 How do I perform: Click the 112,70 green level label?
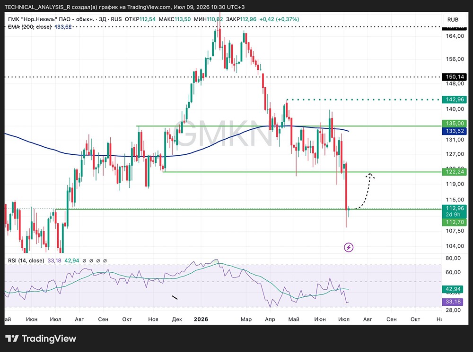pos(454,222)
